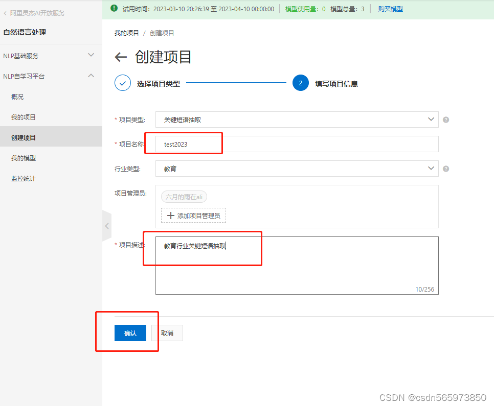
Task: Expand the NLP基础服务 sidebar section
Action: point(91,55)
